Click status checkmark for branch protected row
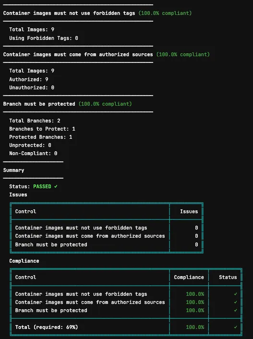The height and width of the screenshot is (339, 253). tap(236, 311)
